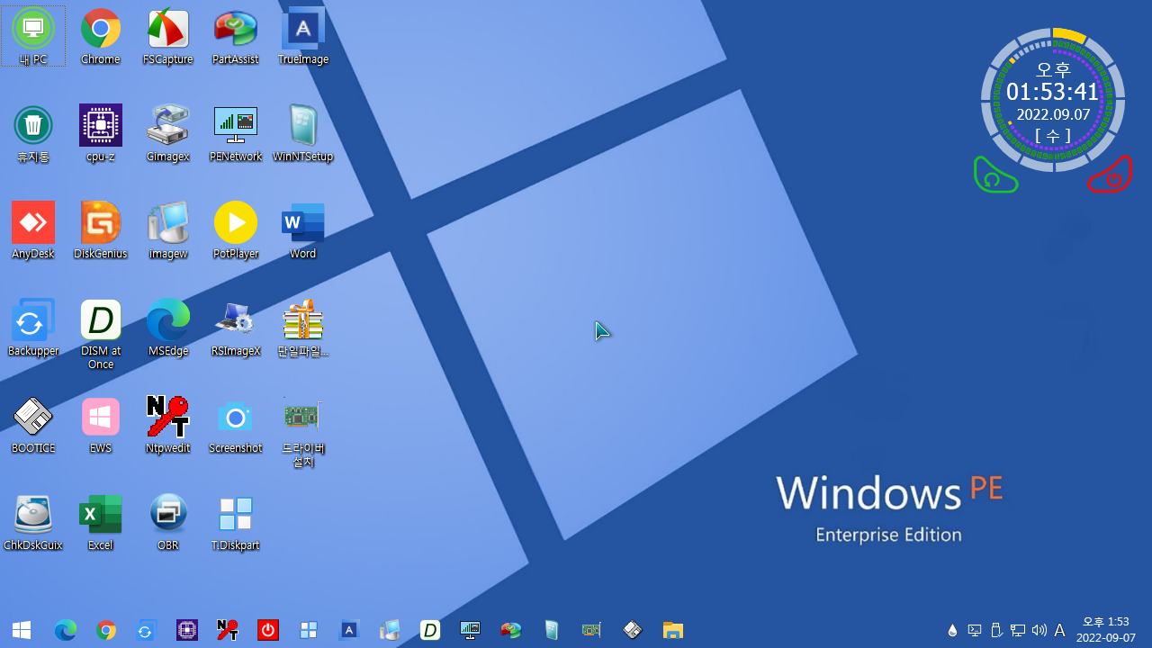The image size is (1152, 648).
Task: Open the DiskGenius desktop shortcut
Action: 101,230
